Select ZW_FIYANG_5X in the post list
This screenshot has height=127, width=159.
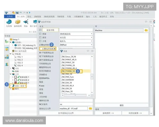[x=68, y=71]
